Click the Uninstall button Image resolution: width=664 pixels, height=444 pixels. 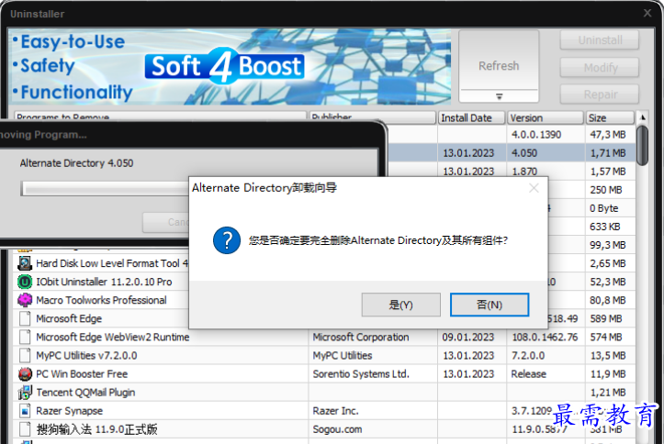(x=600, y=40)
